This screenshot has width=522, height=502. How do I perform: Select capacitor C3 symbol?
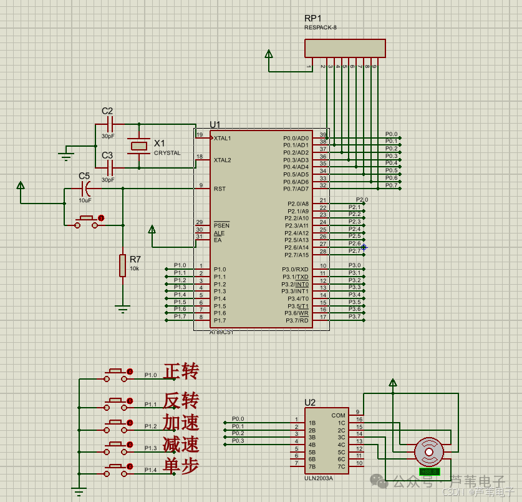pos(110,168)
